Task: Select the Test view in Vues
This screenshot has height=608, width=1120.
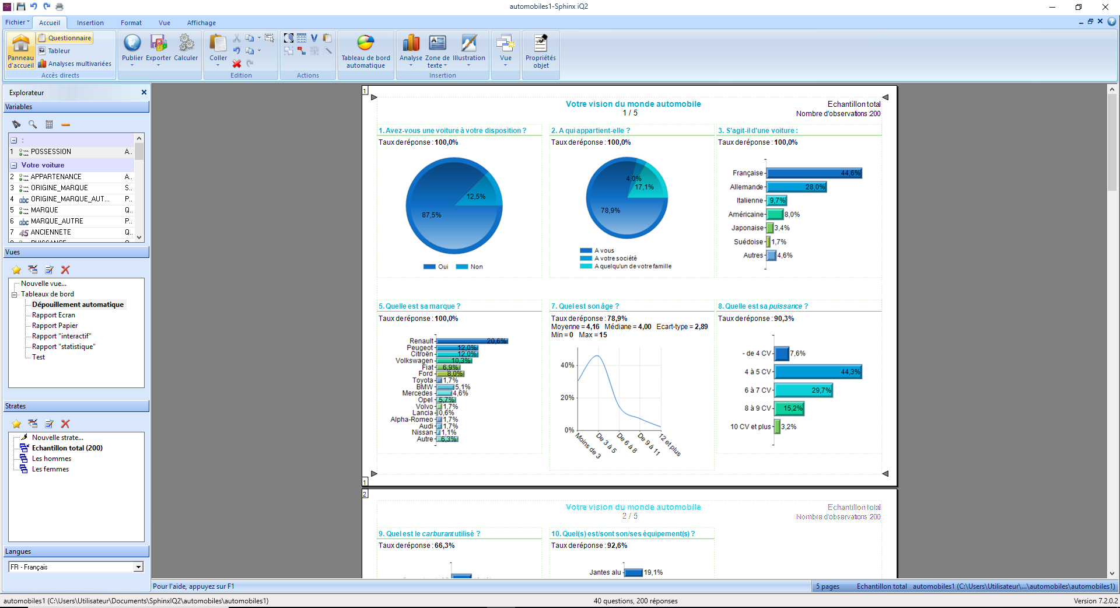Action: coord(38,357)
